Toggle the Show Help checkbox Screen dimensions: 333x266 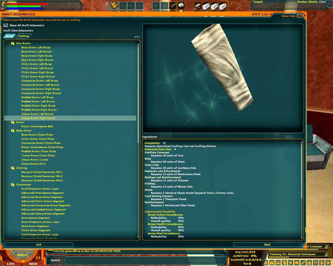point(299,16)
